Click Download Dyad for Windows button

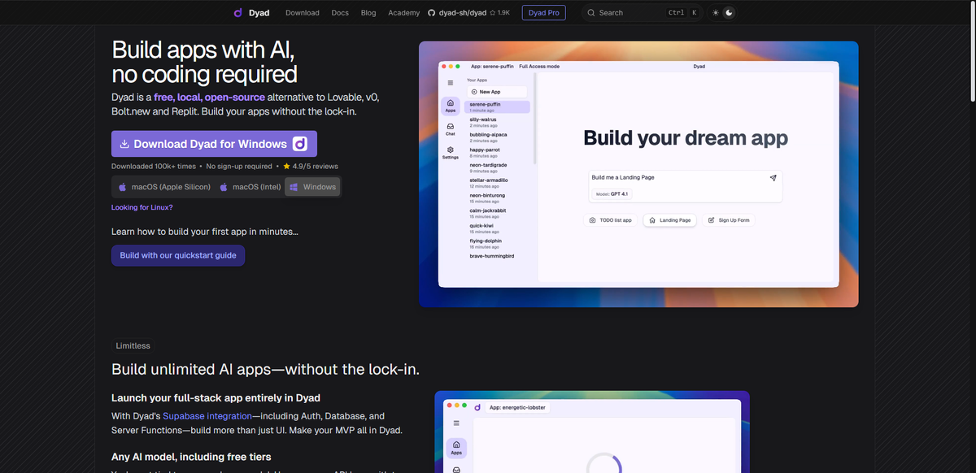[x=214, y=144]
